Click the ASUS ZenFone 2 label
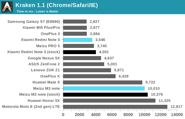The height and width of the screenshot is (119, 185). pyautogui.click(x=44, y=64)
